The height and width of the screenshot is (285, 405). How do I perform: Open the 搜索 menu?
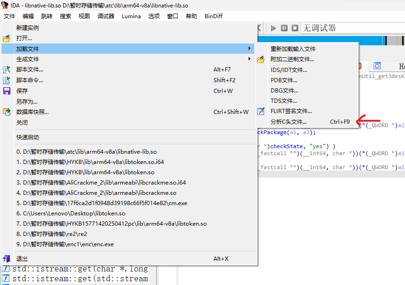click(x=66, y=16)
